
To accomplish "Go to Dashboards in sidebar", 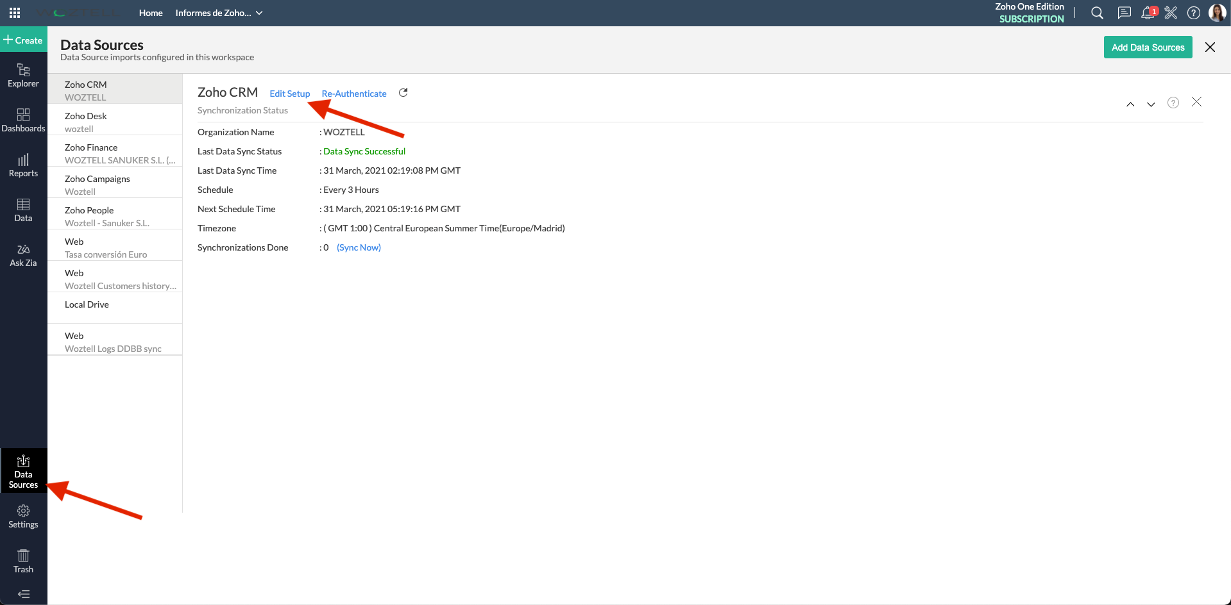I will pyautogui.click(x=24, y=120).
